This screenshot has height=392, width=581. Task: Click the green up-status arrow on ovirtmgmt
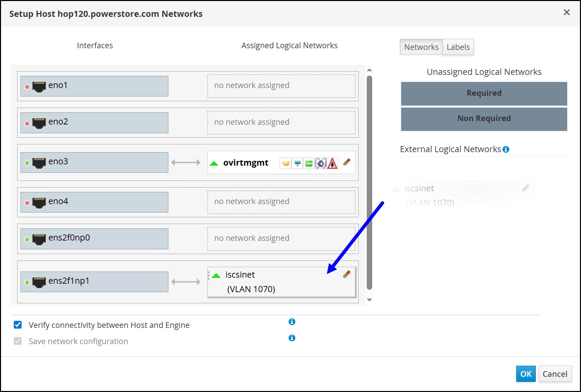click(214, 163)
